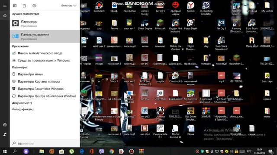The height and width of the screenshot is (155, 277).
Task: Open the Параметры best match result
Action: click(45, 23)
